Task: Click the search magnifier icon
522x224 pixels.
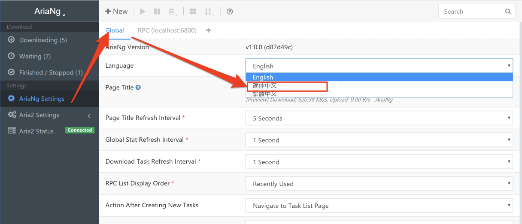Action: point(508,12)
